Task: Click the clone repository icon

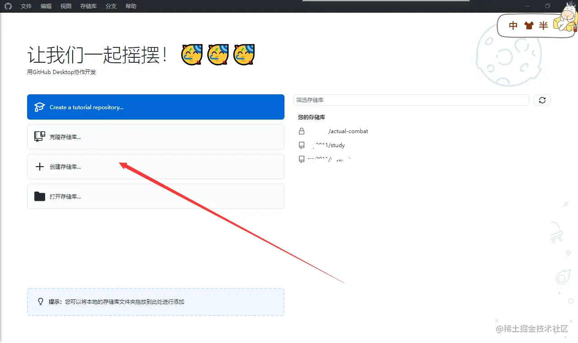Action: tap(40, 137)
